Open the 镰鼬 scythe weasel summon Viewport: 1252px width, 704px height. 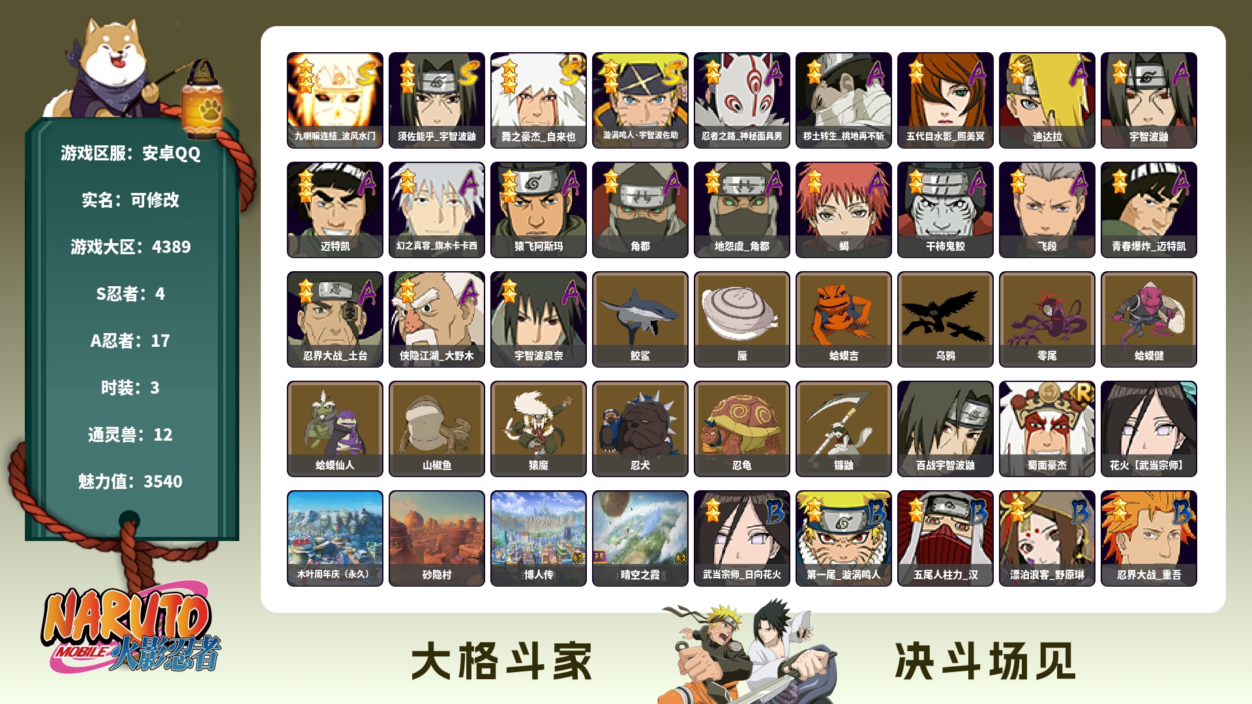(843, 429)
